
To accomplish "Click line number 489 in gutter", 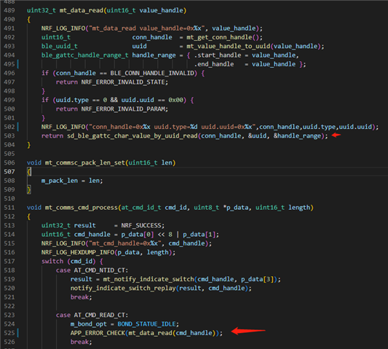I will pos(9,10).
